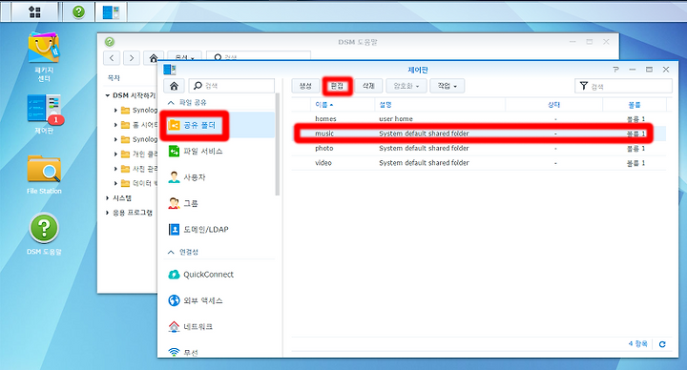Viewport: 687px width, 370px height.
Task: Select the homes folder row
Action: [x=479, y=118]
